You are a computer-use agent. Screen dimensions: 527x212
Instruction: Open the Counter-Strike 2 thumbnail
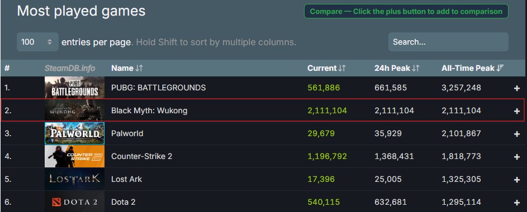[x=75, y=156]
